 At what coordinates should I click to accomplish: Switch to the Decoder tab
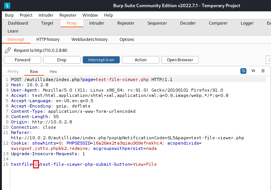coord(188,23)
